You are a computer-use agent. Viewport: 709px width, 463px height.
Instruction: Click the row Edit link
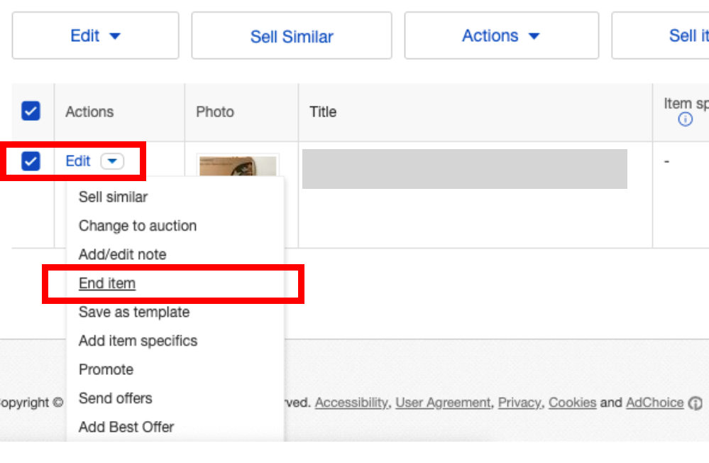(78, 161)
